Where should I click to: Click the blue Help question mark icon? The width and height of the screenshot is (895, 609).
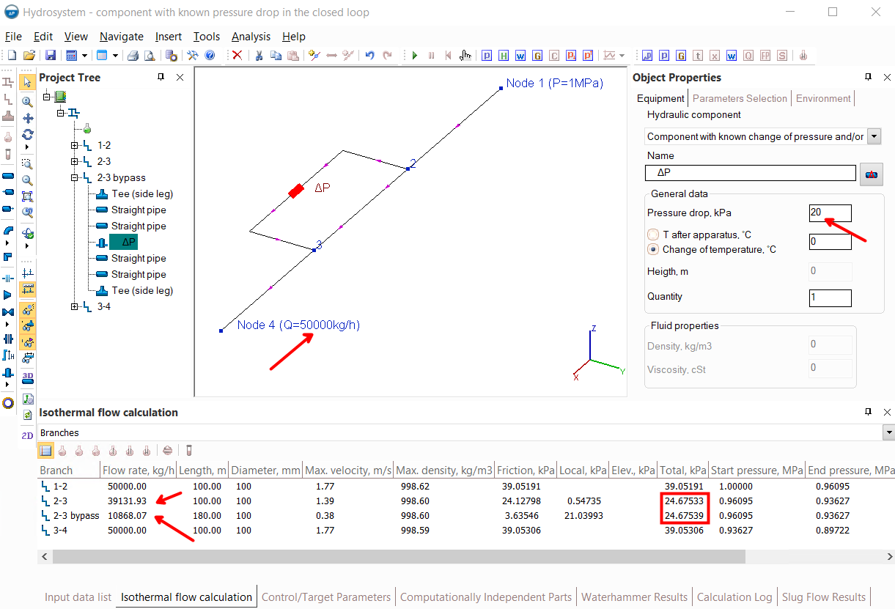pyautogui.click(x=210, y=56)
